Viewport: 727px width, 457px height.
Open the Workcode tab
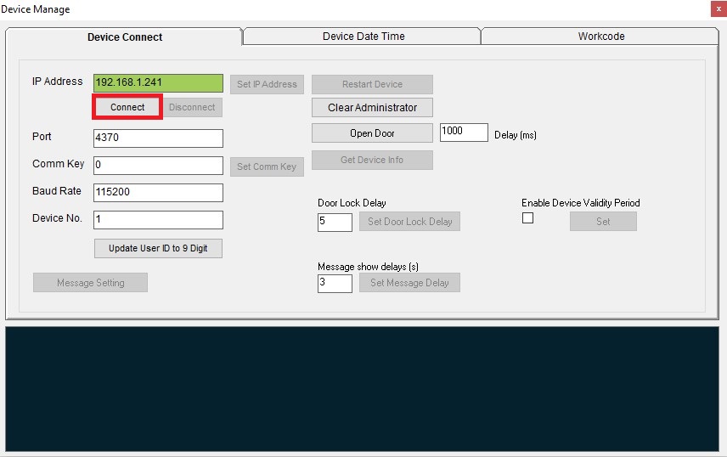[x=600, y=37]
